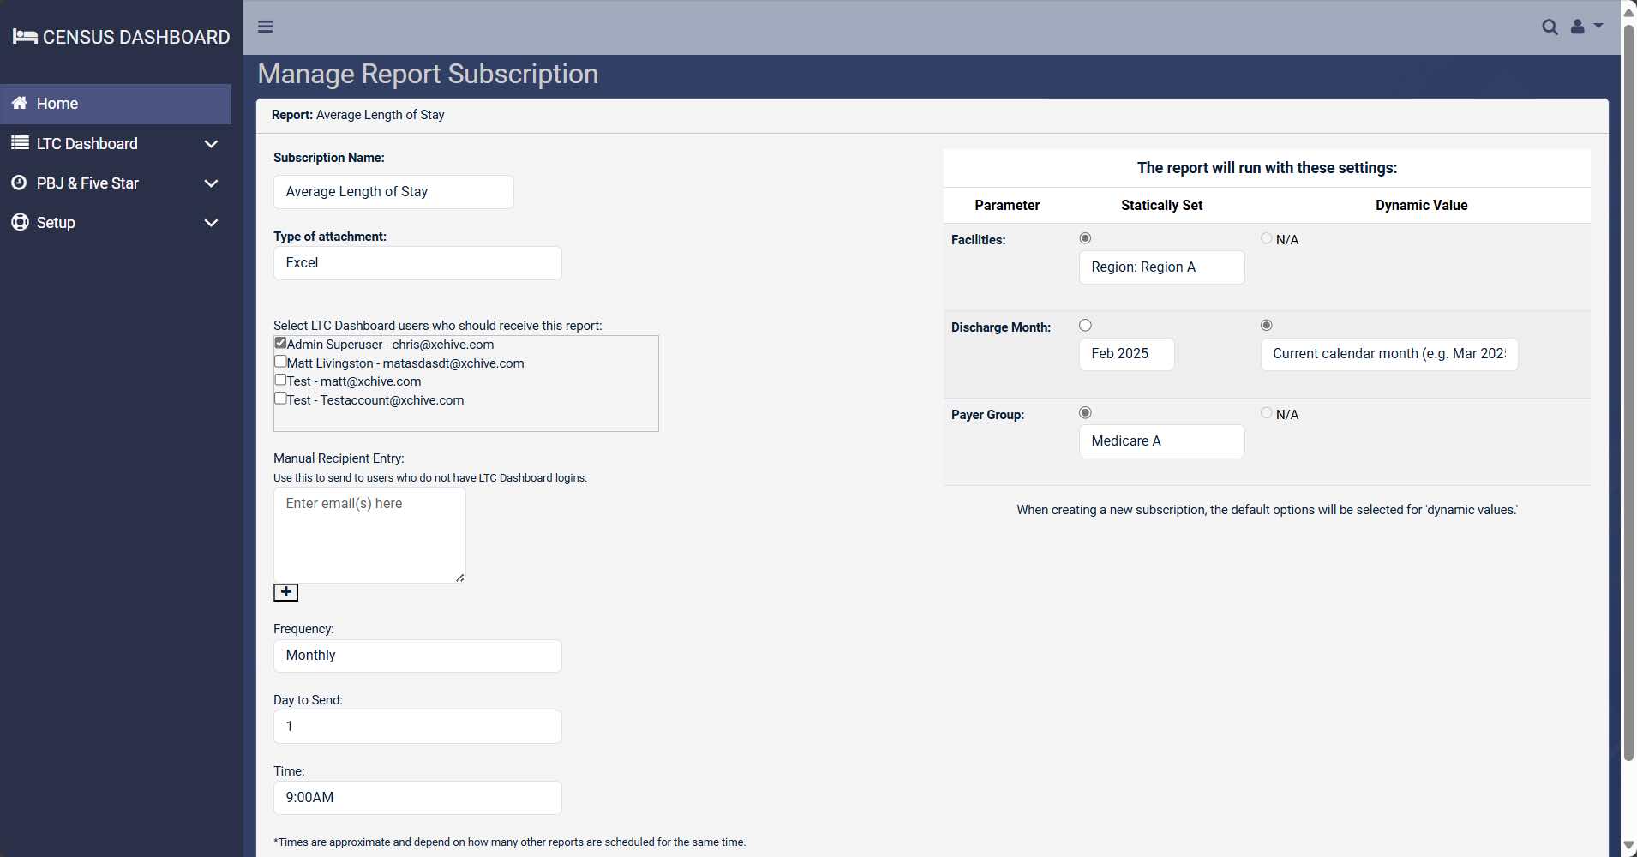The width and height of the screenshot is (1637, 857).
Task: Open the Time dropdown showing 9:00AM
Action: (417, 798)
